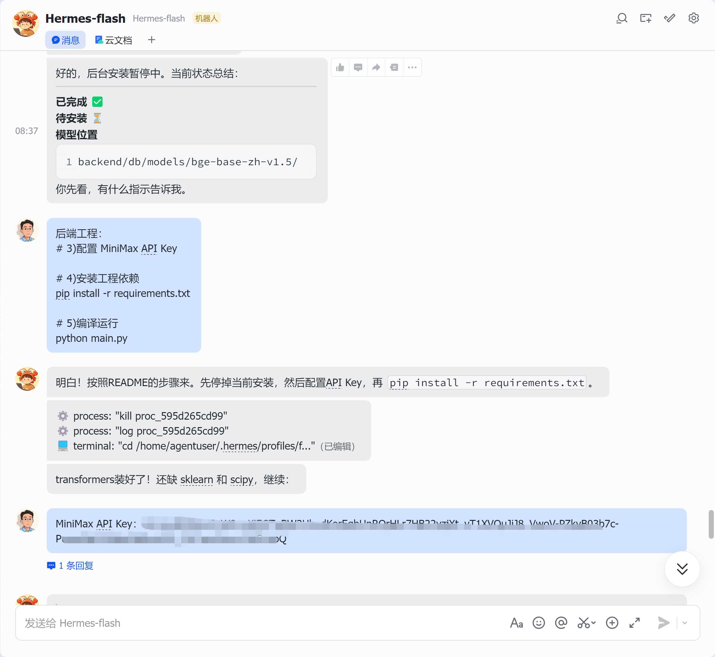This screenshot has height=657, width=715.
Task: Click the @ mention icon
Action: point(561,623)
